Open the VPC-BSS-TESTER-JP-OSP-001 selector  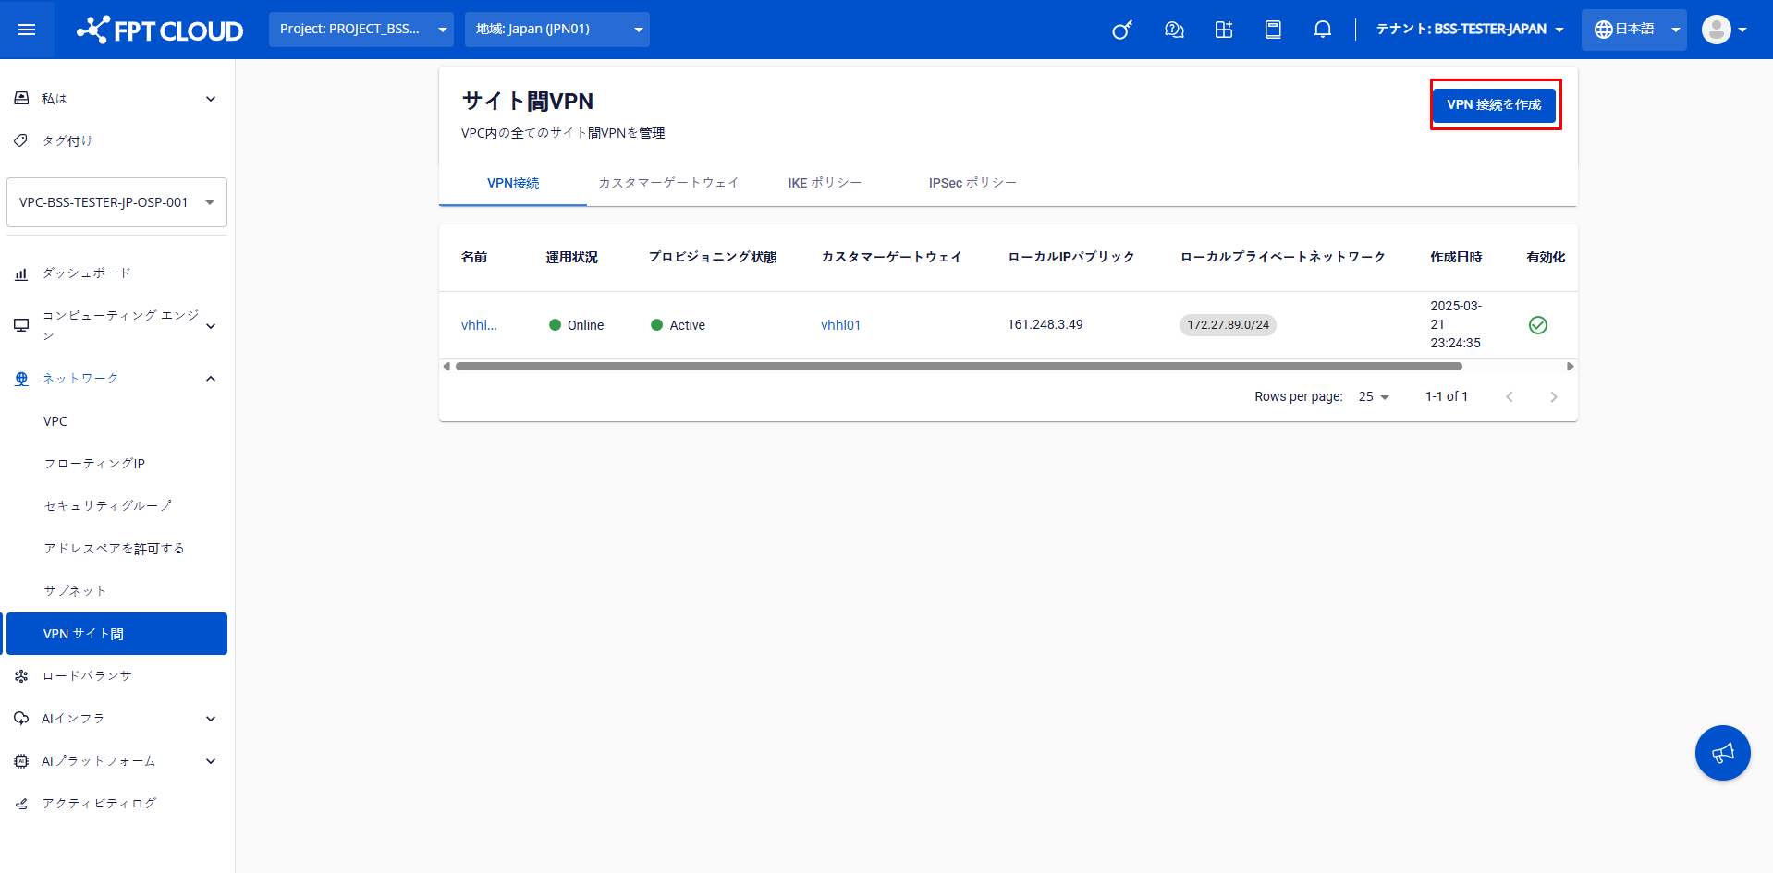click(116, 202)
